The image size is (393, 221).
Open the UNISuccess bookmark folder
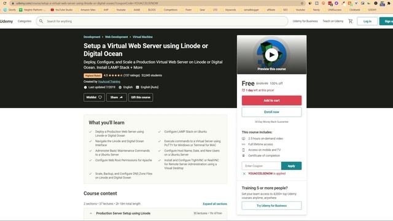(x=332, y=10)
